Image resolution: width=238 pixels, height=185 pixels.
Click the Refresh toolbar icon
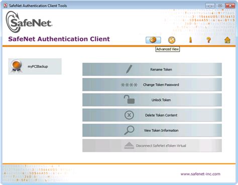(x=172, y=40)
